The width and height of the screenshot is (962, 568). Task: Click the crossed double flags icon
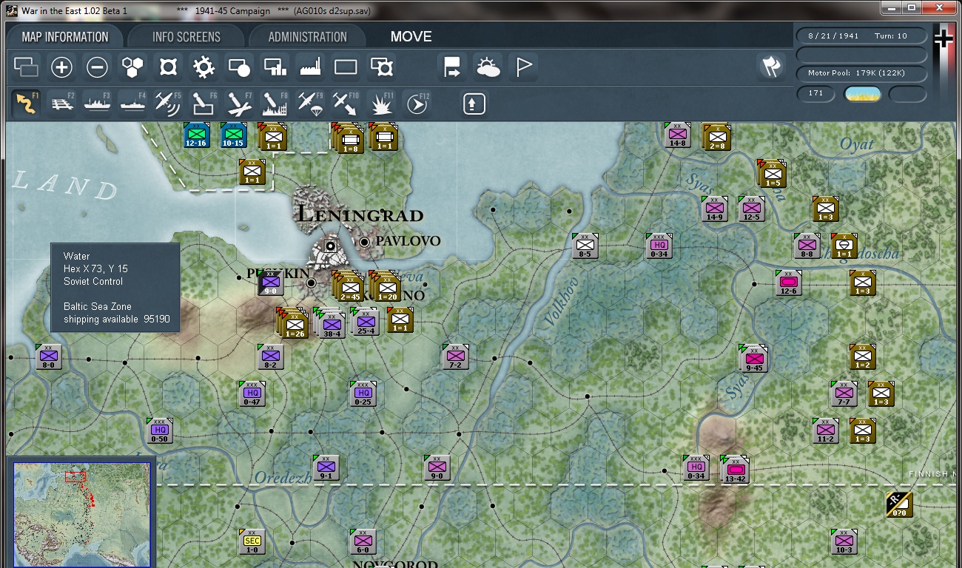coord(771,67)
